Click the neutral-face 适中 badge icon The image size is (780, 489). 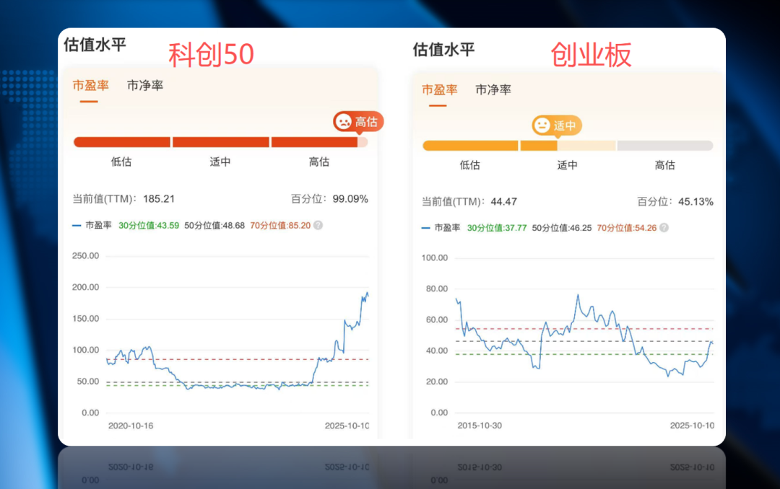(x=542, y=125)
